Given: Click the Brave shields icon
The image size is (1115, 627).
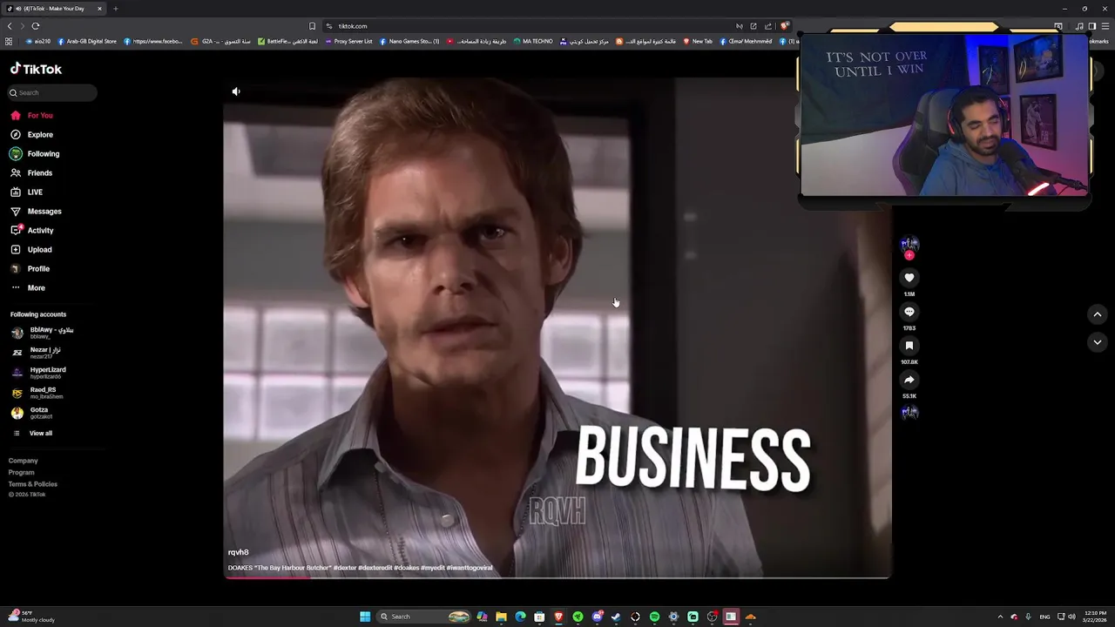Looking at the screenshot, I should pyautogui.click(x=784, y=26).
